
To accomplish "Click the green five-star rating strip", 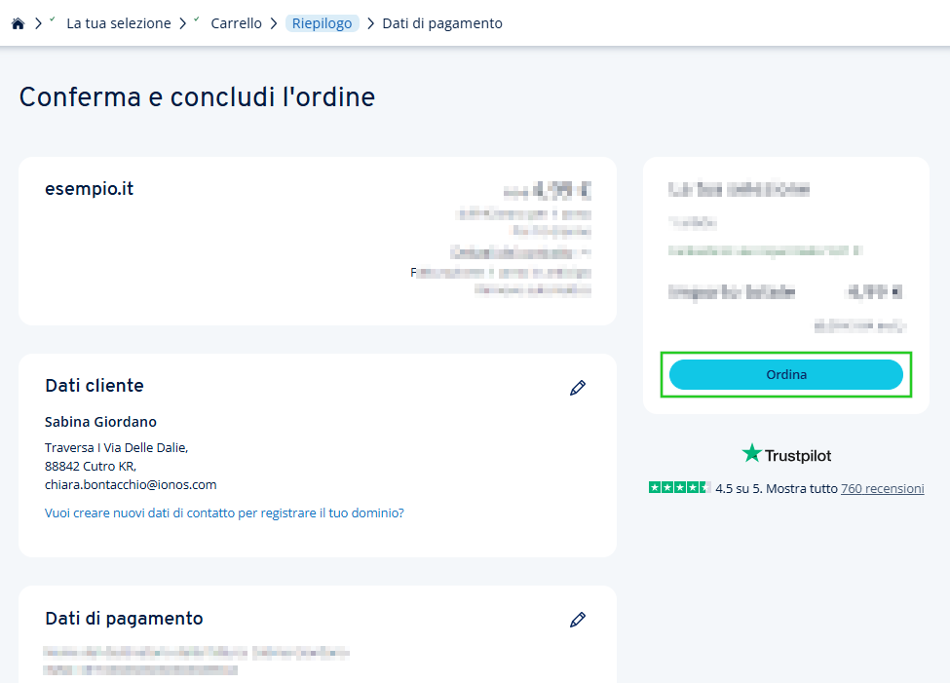I will point(679,487).
